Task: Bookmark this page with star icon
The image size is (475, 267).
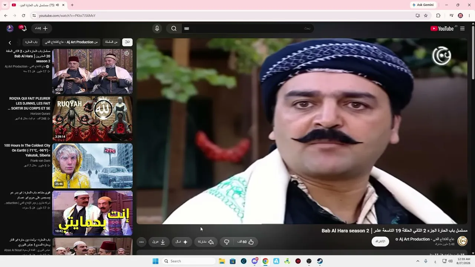Action: (426, 16)
